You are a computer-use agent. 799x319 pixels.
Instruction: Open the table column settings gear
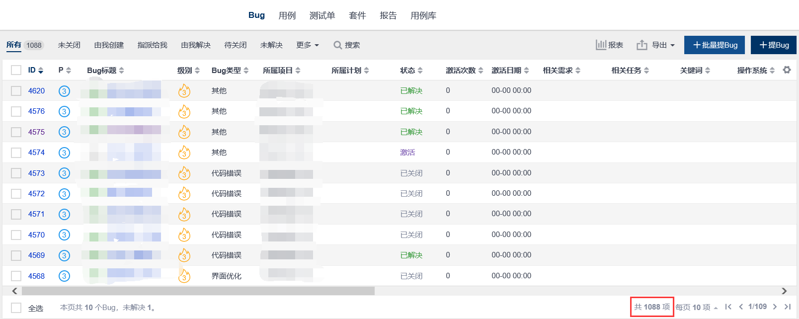tap(787, 70)
